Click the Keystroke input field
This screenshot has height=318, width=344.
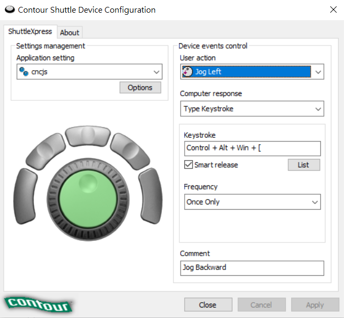252,148
